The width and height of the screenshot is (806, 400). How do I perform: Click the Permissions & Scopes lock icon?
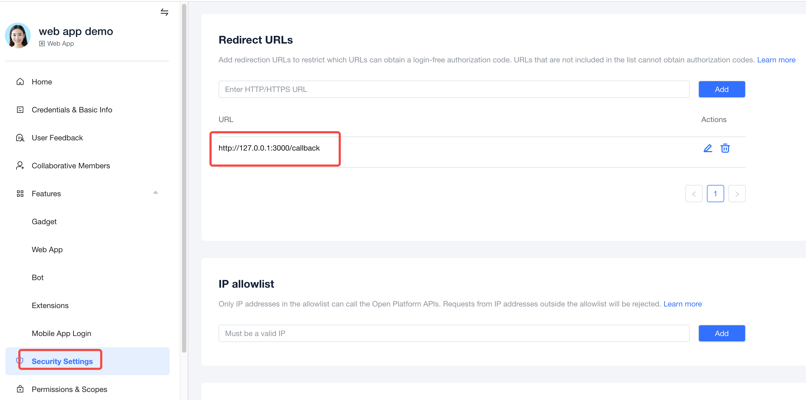click(20, 389)
